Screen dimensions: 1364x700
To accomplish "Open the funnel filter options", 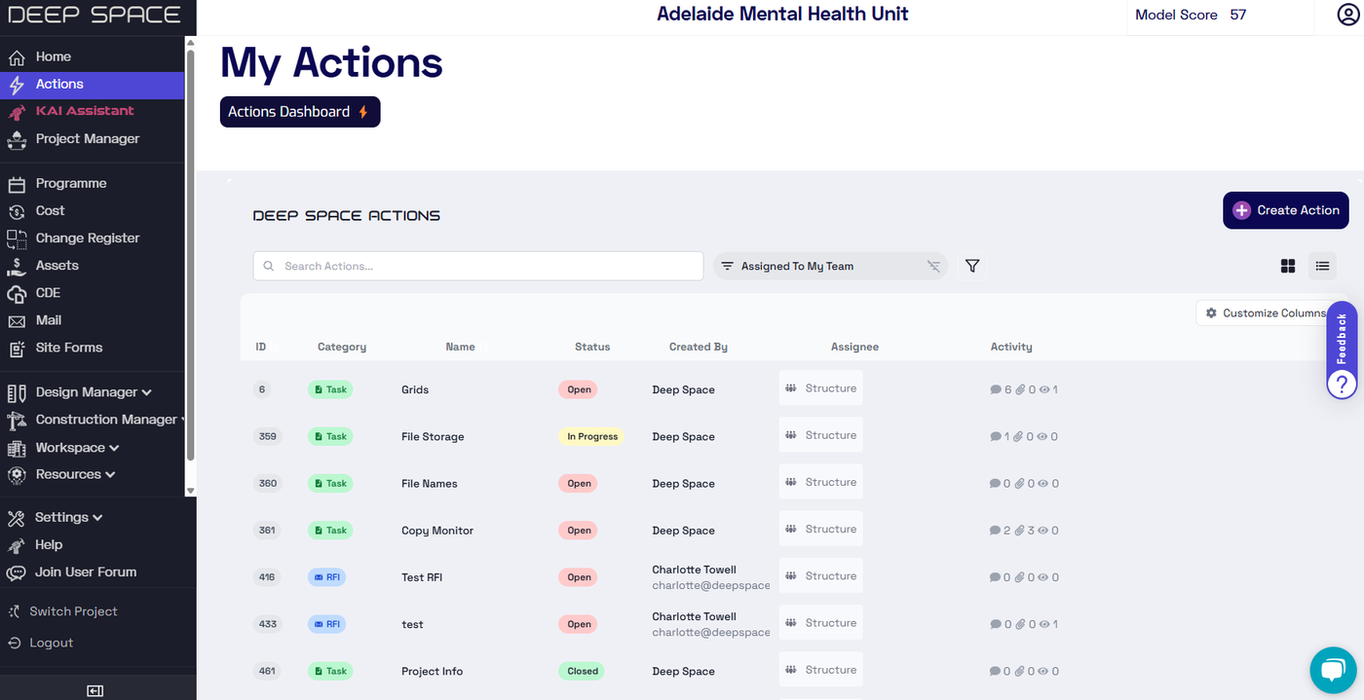I will click(971, 266).
